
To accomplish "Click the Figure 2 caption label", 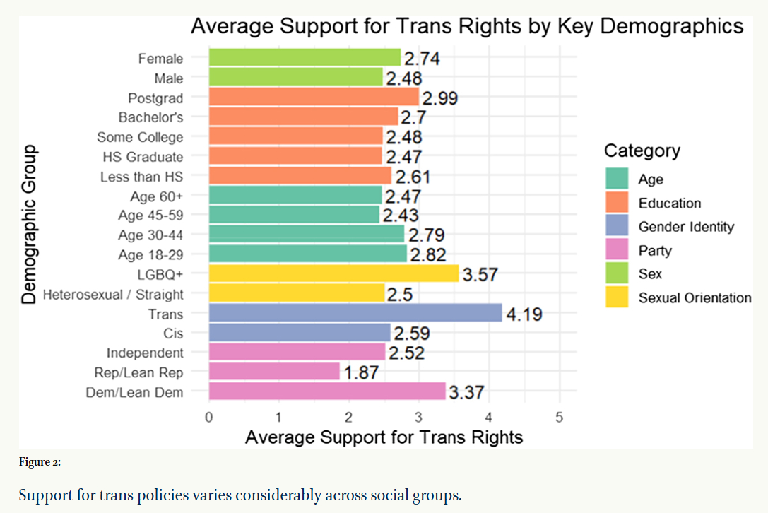I will (40, 462).
